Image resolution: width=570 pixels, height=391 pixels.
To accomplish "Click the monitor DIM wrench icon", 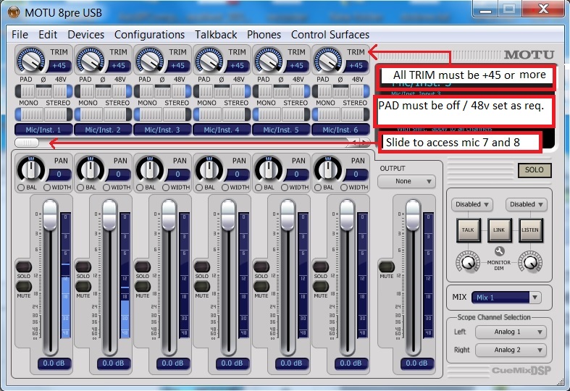I will [x=499, y=251].
